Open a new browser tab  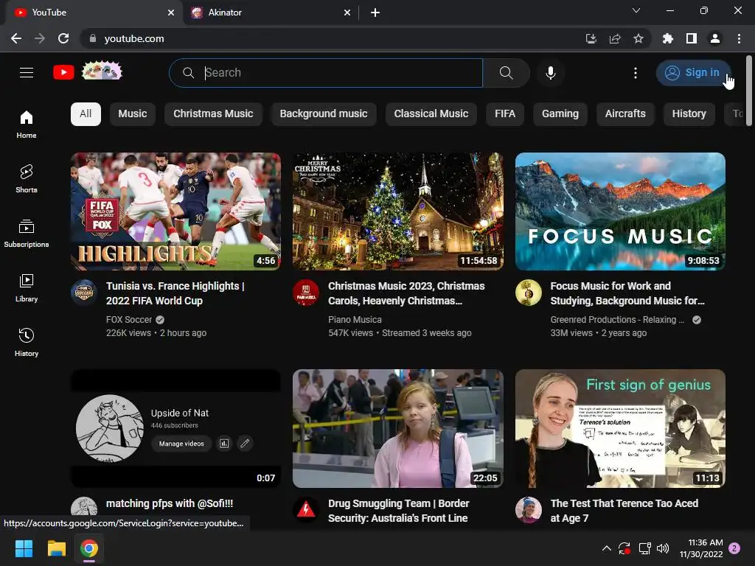tap(375, 13)
